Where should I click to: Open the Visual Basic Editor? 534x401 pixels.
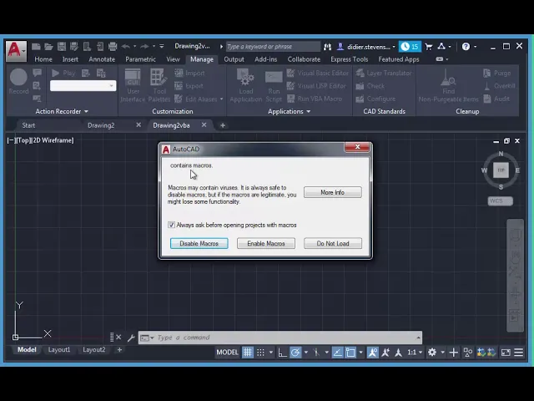click(318, 73)
